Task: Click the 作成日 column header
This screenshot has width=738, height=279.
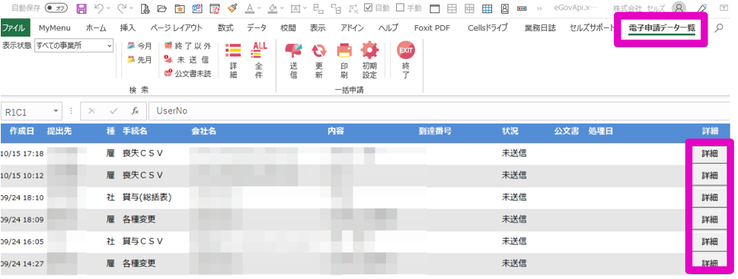Action: point(21,131)
